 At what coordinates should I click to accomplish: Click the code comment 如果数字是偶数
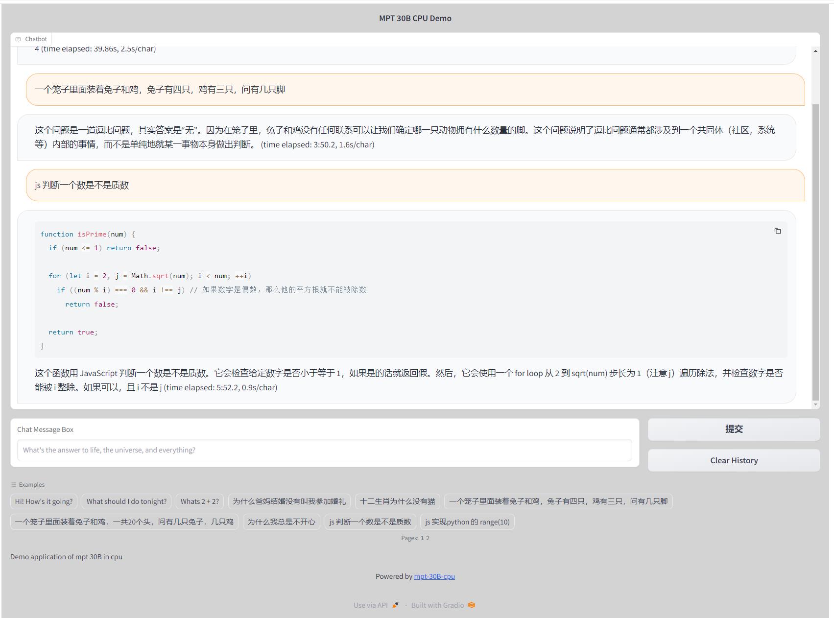pyautogui.click(x=278, y=290)
